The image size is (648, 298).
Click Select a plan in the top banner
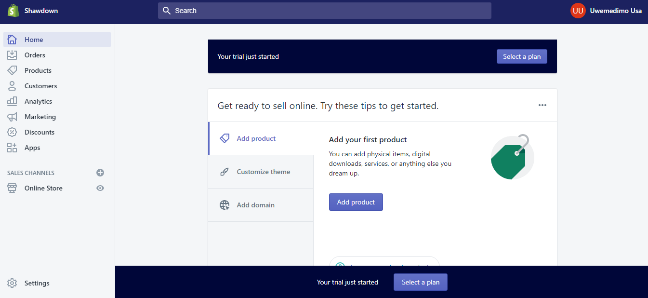[x=522, y=56]
